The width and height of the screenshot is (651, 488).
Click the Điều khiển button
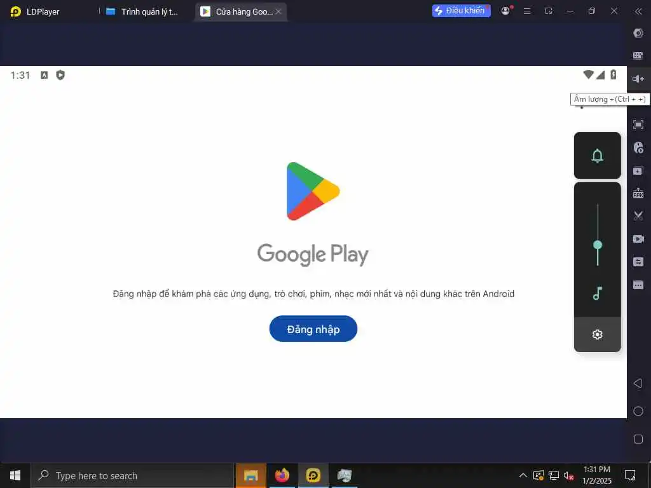(x=462, y=11)
